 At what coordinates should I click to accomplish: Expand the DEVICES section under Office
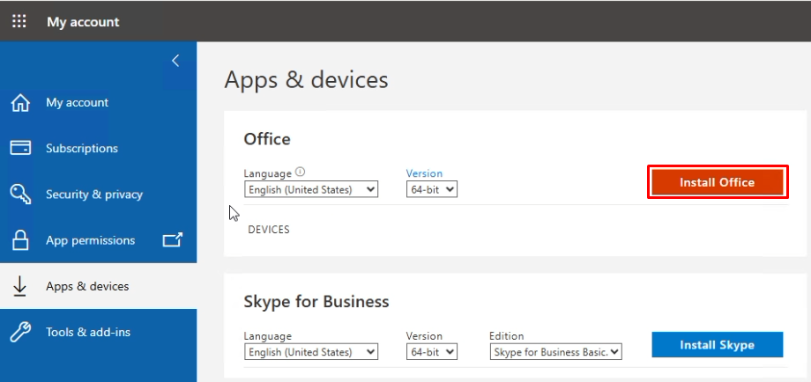tap(269, 230)
